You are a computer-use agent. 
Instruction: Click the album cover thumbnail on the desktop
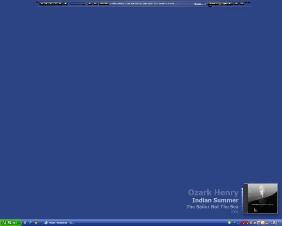[x=260, y=198]
